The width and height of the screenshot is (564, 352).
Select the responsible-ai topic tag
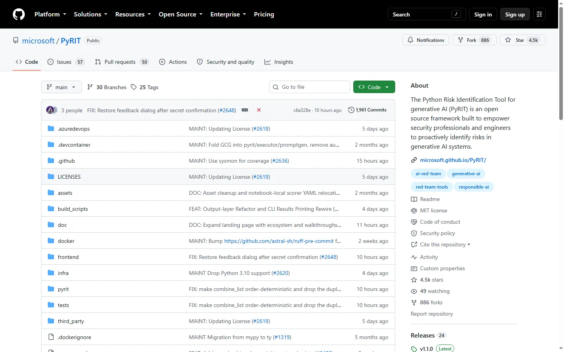click(474, 187)
